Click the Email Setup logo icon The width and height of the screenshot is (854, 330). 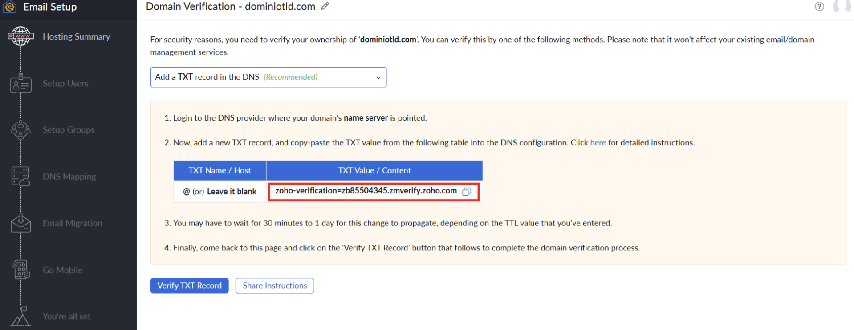pos(10,7)
